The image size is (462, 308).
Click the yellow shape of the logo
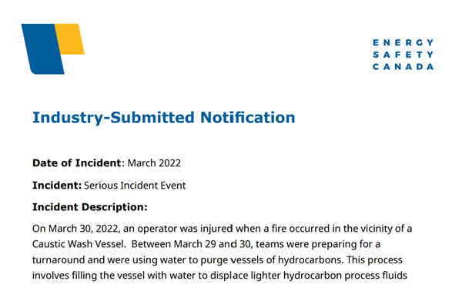[71, 38]
